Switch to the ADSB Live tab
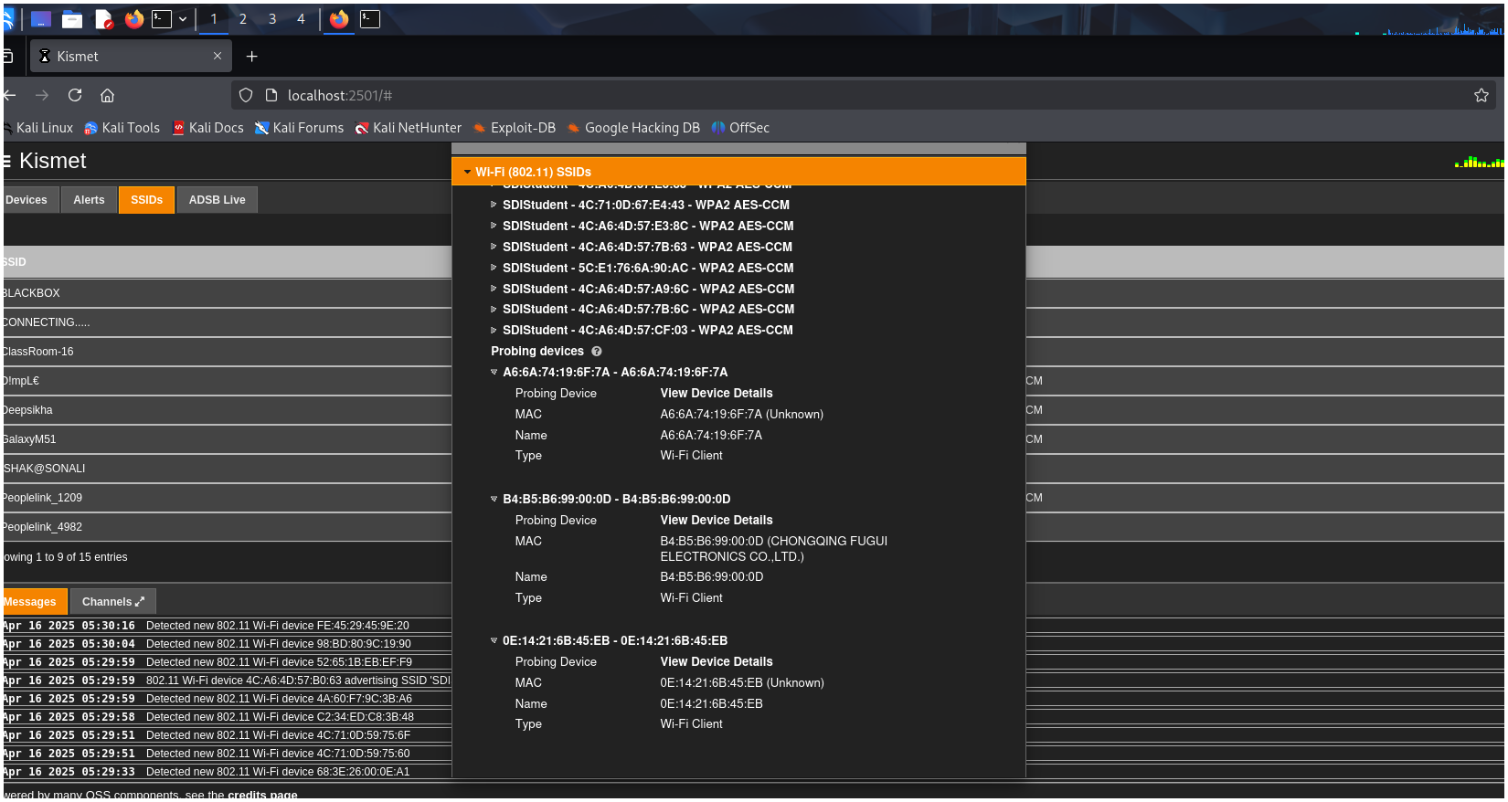Viewport: 1508px width, 802px height. (x=217, y=200)
